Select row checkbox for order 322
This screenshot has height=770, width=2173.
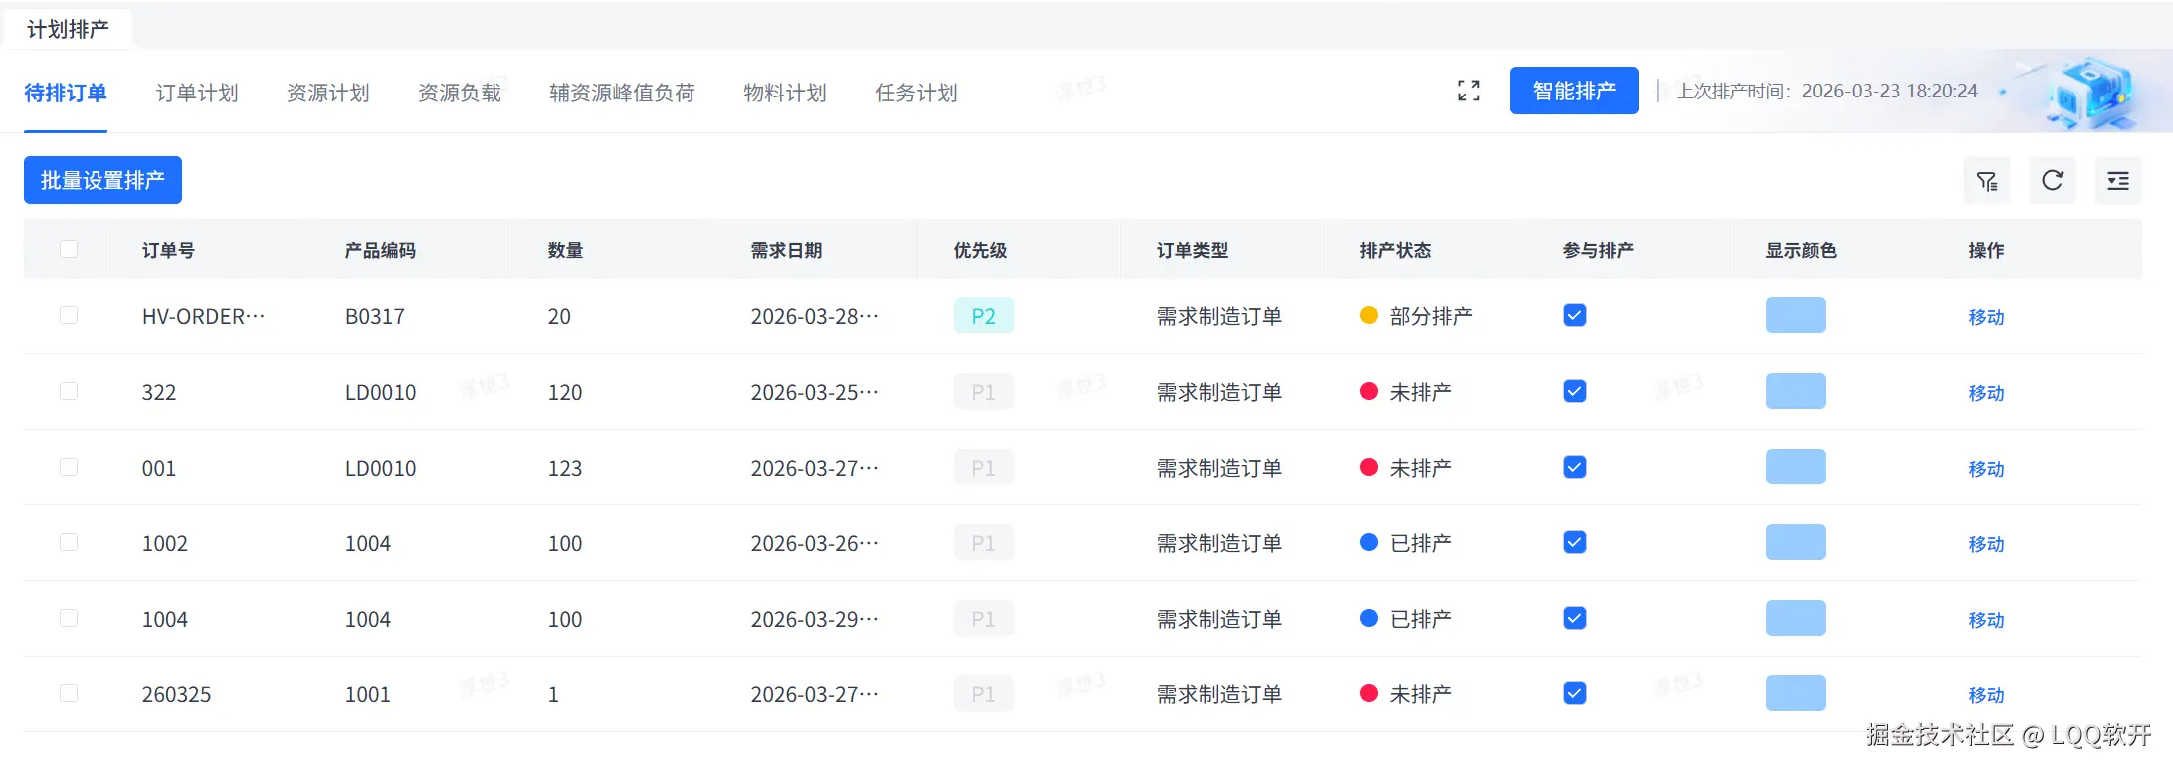pos(69,391)
